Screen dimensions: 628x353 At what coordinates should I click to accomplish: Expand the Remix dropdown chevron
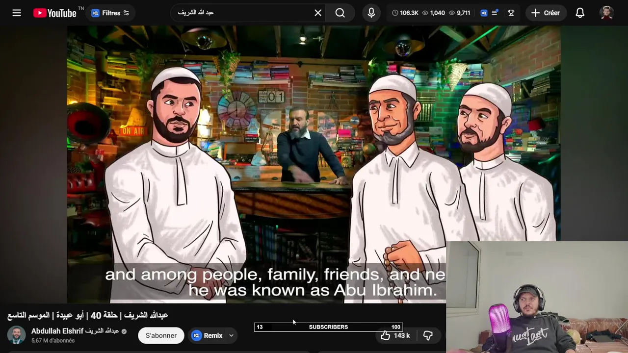click(x=231, y=335)
